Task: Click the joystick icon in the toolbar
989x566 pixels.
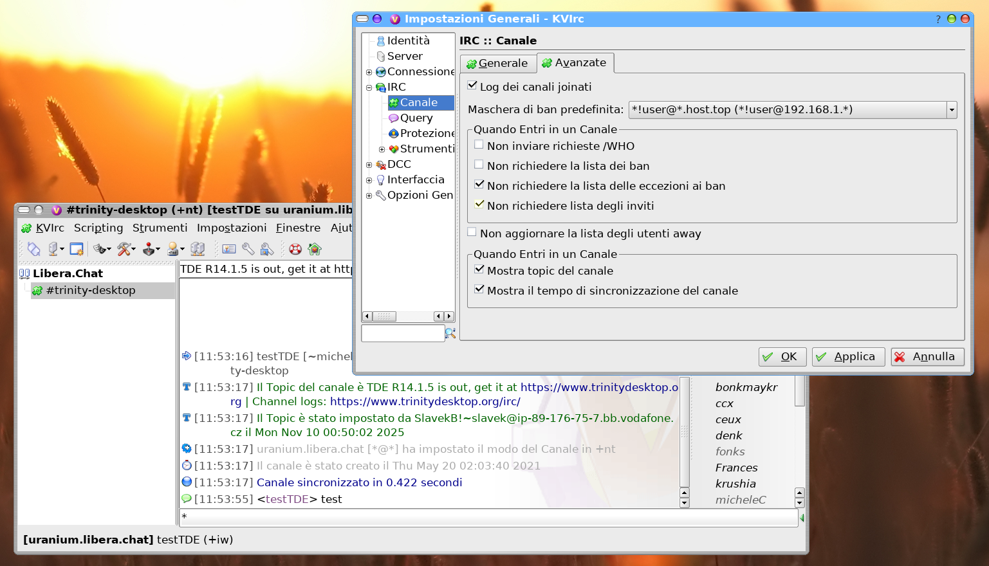Action: (x=149, y=249)
